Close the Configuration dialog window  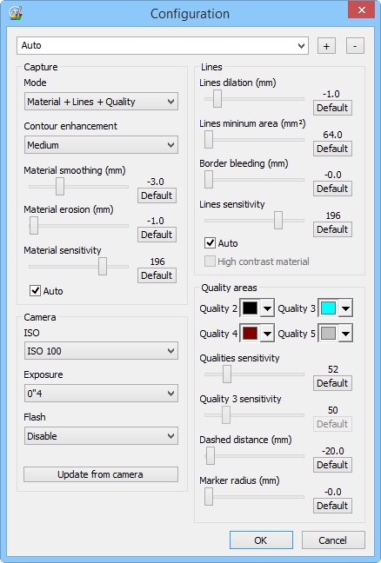pos(362,10)
